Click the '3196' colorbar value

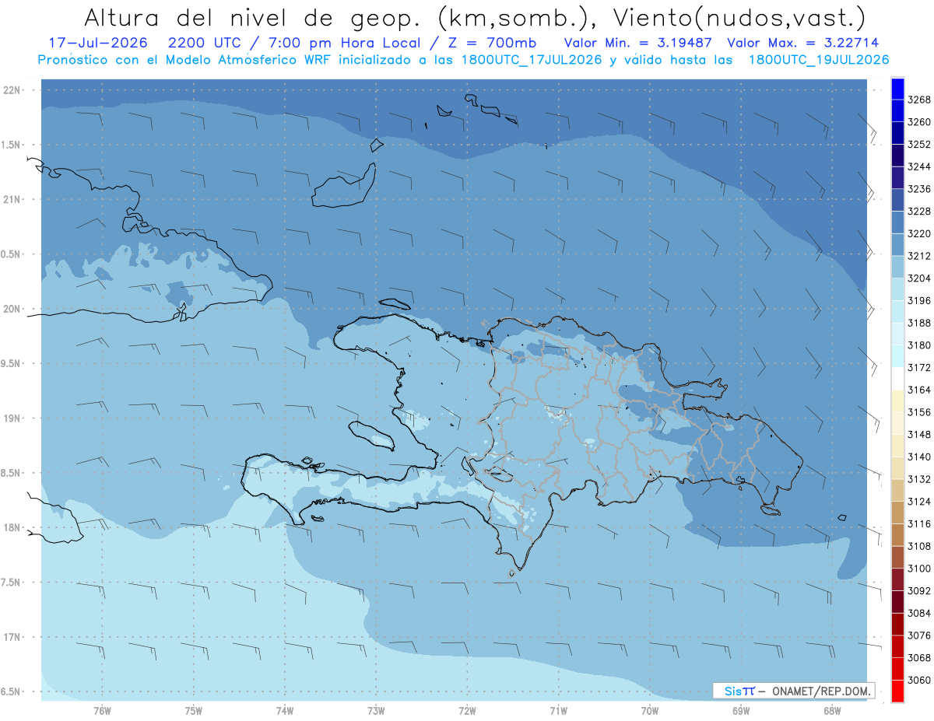point(919,301)
